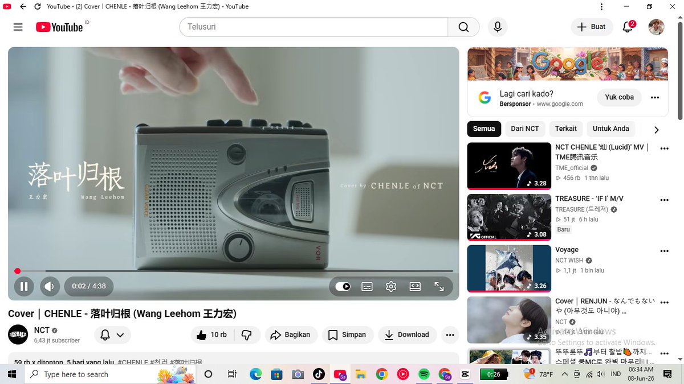Open the TME_official channel link
The height and width of the screenshot is (384, 684).
pyautogui.click(x=571, y=168)
